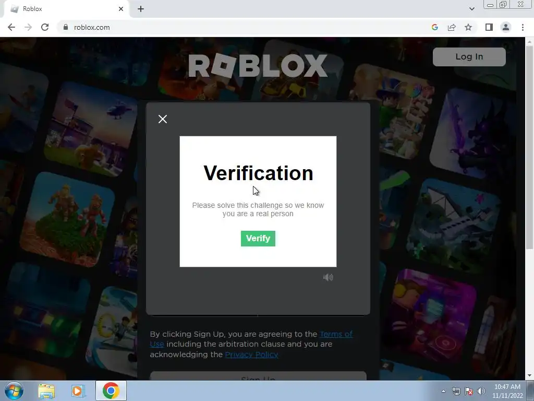Click the browser forward arrow
The image size is (534, 401).
[x=28, y=27]
